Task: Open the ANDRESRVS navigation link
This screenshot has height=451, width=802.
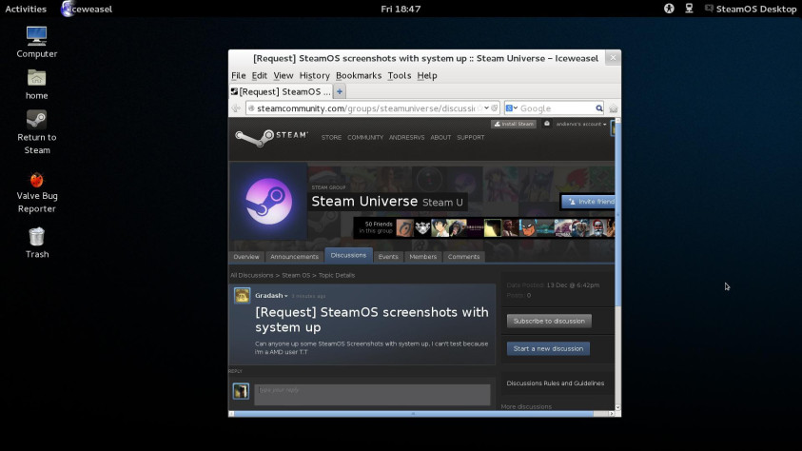Action: pyautogui.click(x=406, y=138)
